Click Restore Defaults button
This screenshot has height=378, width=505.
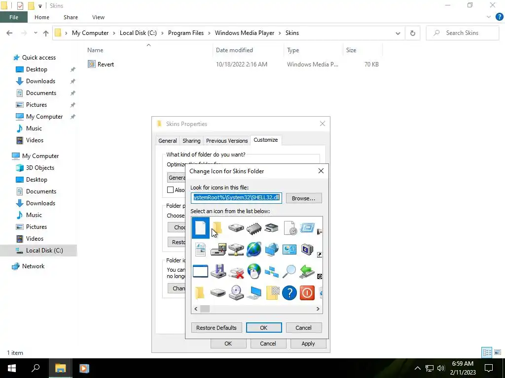click(216, 327)
